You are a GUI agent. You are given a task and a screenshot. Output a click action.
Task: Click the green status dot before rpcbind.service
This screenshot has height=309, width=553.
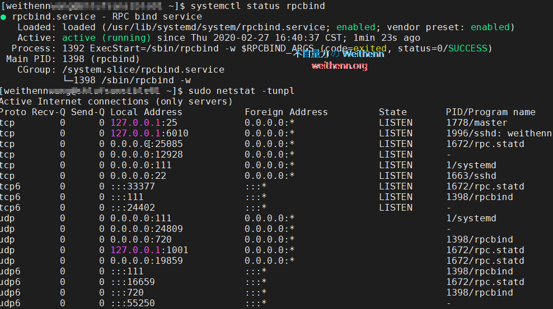pyautogui.click(x=3, y=17)
